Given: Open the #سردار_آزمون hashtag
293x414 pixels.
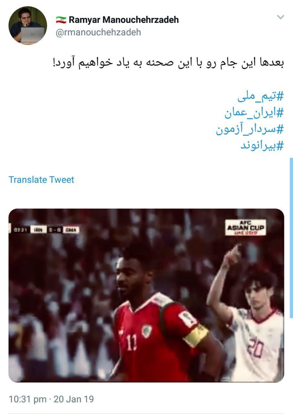Looking at the screenshot, I should [x=250, y=129].
